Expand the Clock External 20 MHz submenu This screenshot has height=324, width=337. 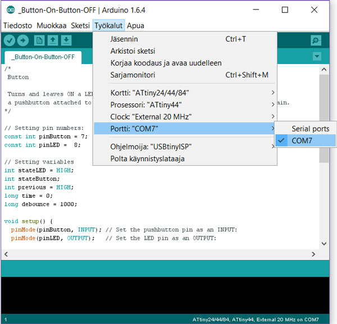point(185,117)
